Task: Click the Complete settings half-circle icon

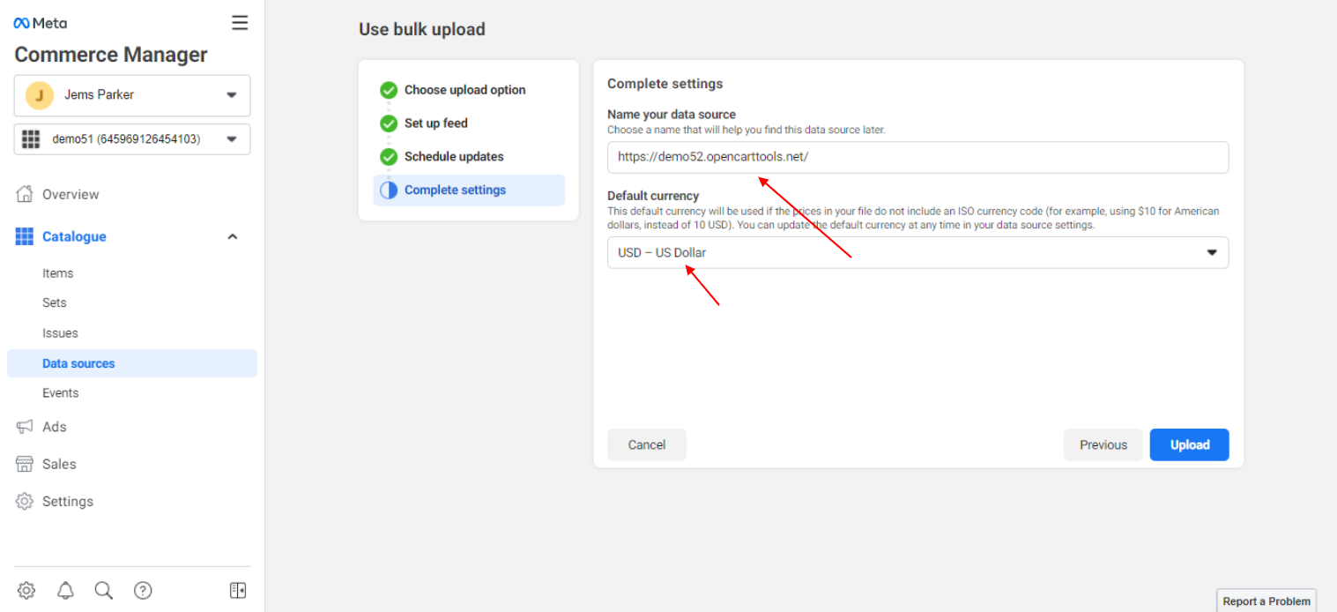Action: [x=389, y=190]
